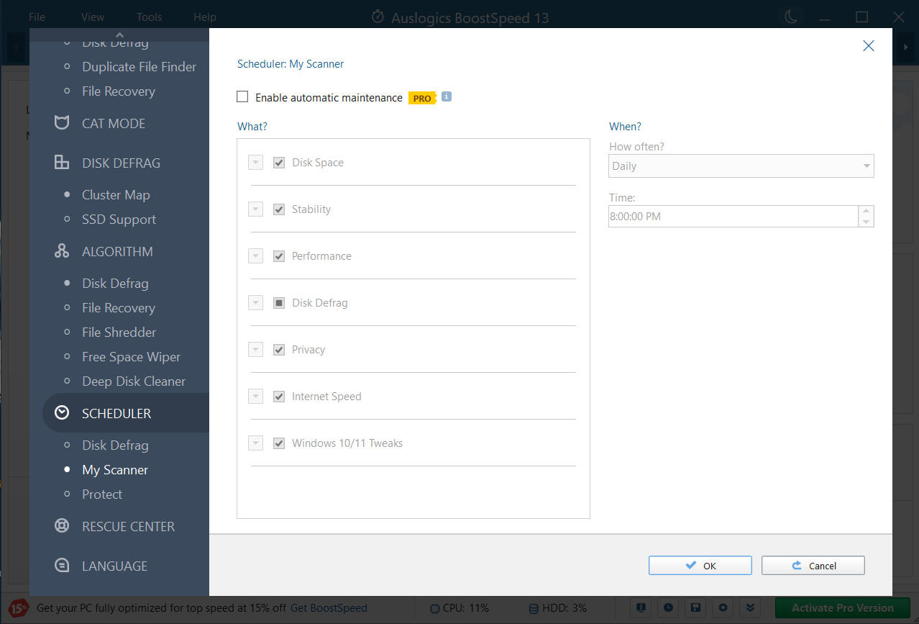Open the Help menu
Image resolution: width=919 pixels, height=624 pixels.
[205, 17]
